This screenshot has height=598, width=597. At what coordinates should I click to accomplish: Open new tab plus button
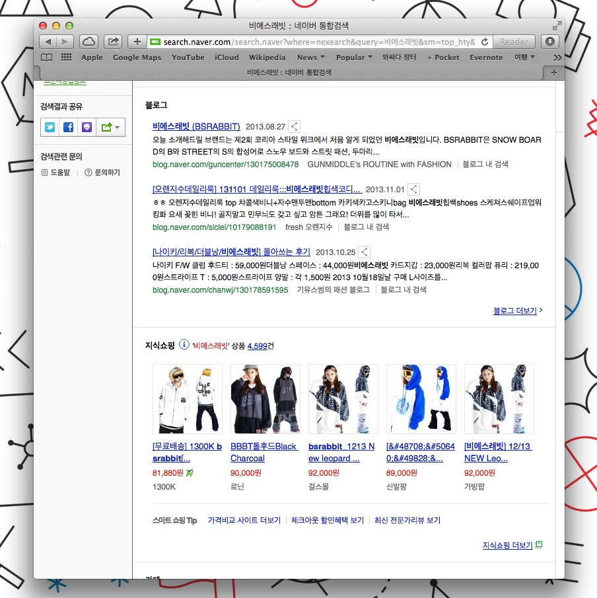(553, 73)
